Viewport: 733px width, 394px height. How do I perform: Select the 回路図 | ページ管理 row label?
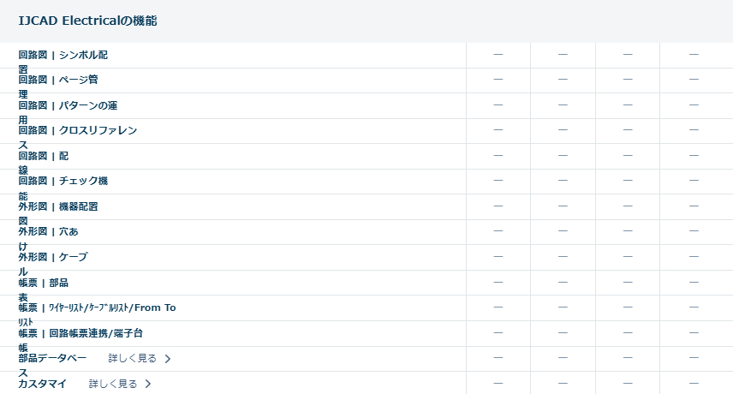[58, 81]
